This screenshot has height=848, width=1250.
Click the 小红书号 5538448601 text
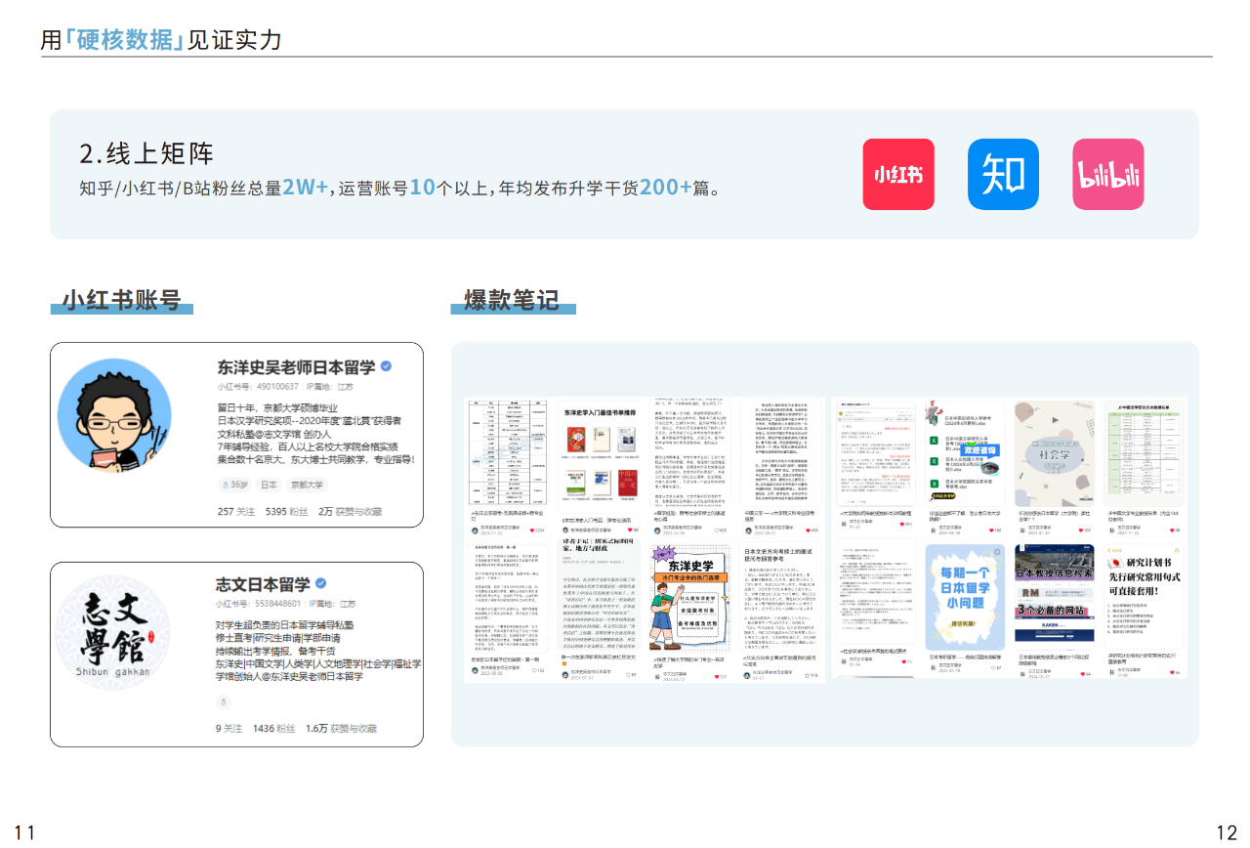tap(258, 604)
